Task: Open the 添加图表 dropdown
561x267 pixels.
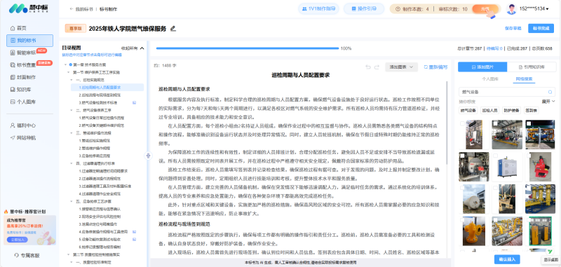Action: pyautogui.click(x=401, y=67)
